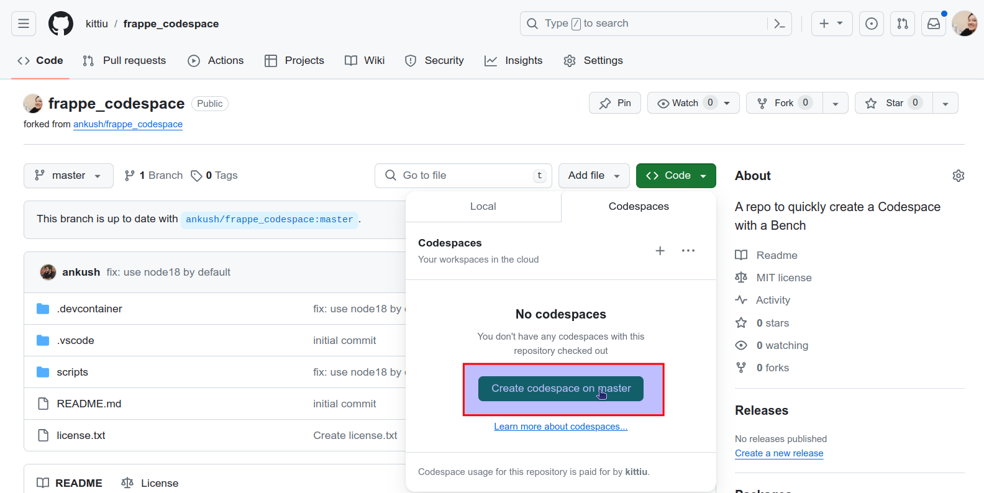The width and height of the screenshot is (984, 493).
Task: Expand the Fork options arrow
Action: coord(836,103)
